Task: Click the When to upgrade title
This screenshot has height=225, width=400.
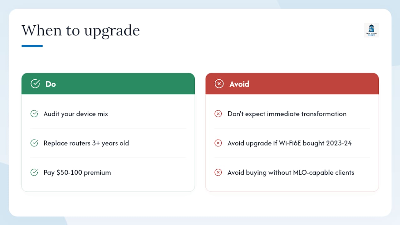Action: [81, 31]
